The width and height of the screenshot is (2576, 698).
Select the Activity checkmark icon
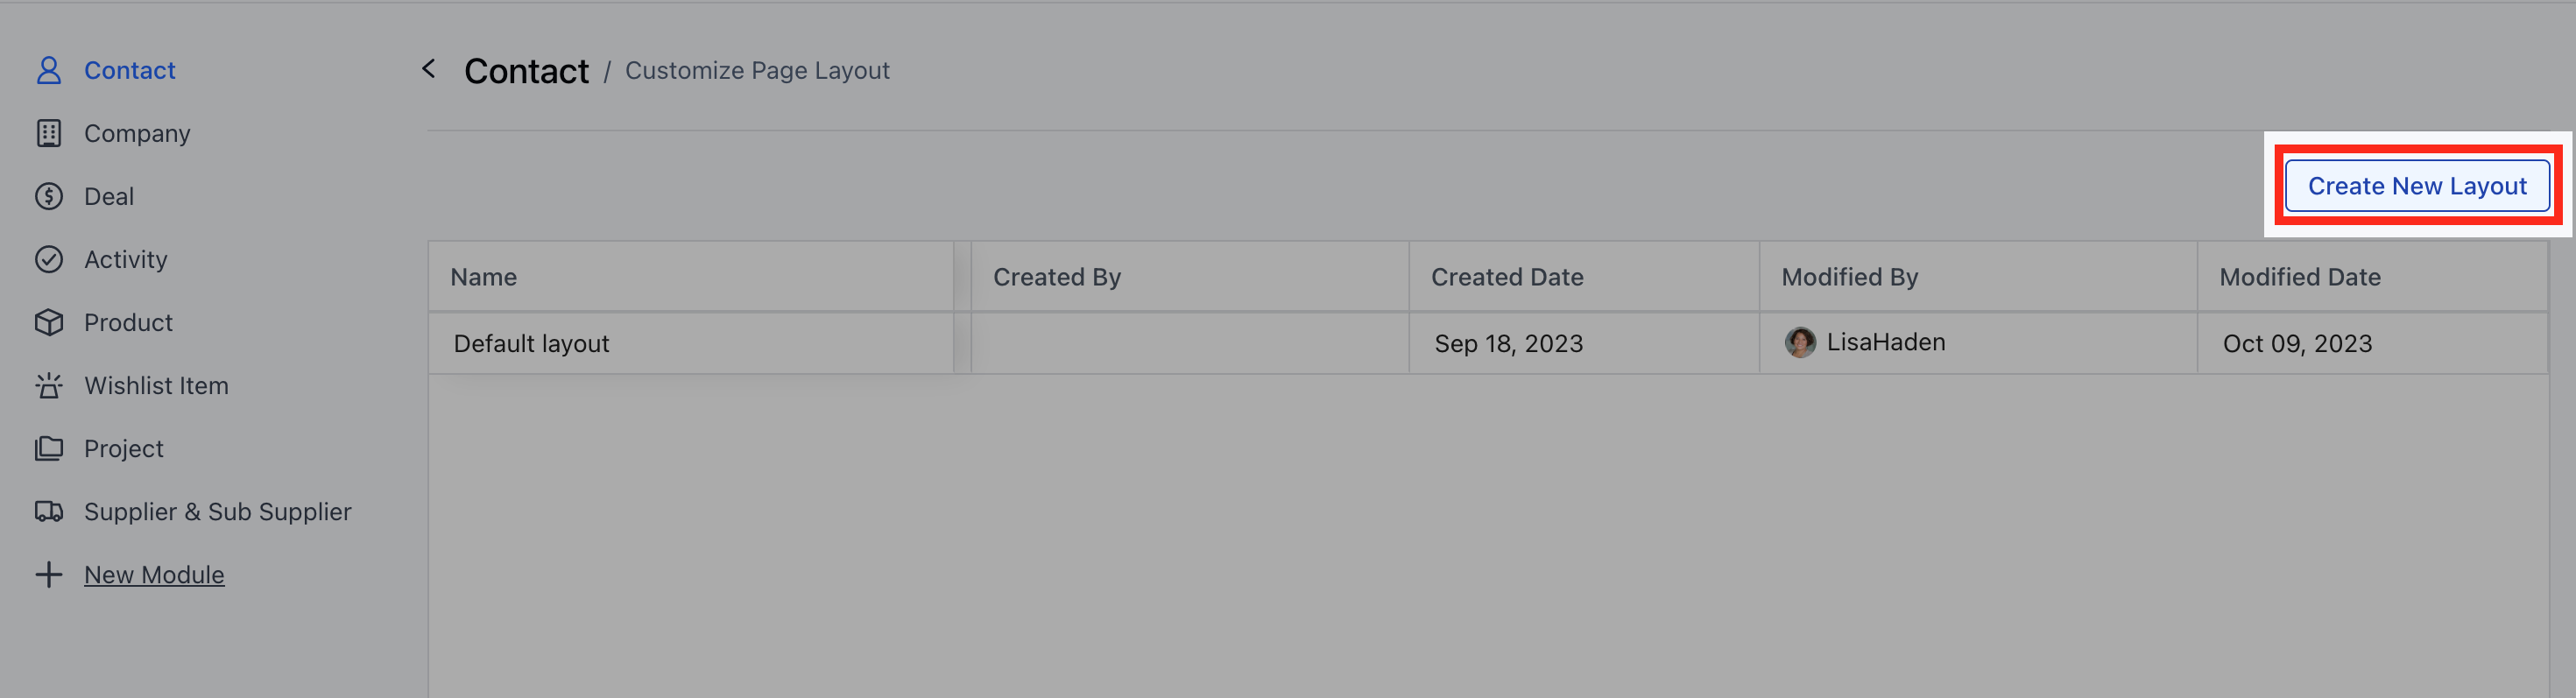click(x=49, y=258)
